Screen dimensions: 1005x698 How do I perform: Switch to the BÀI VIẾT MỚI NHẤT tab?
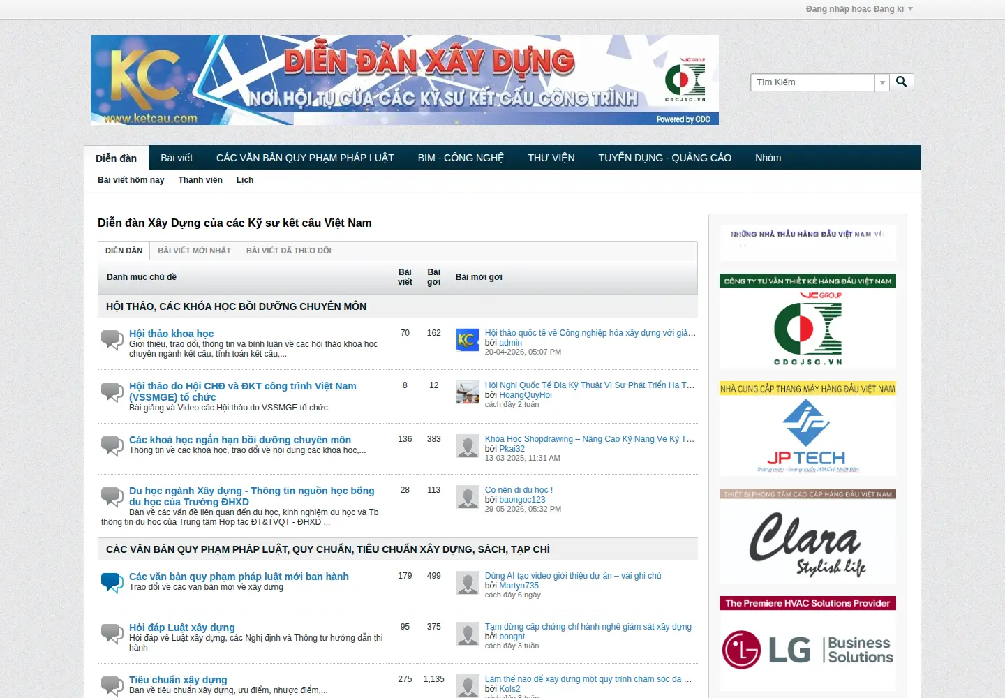click(194, 251)
